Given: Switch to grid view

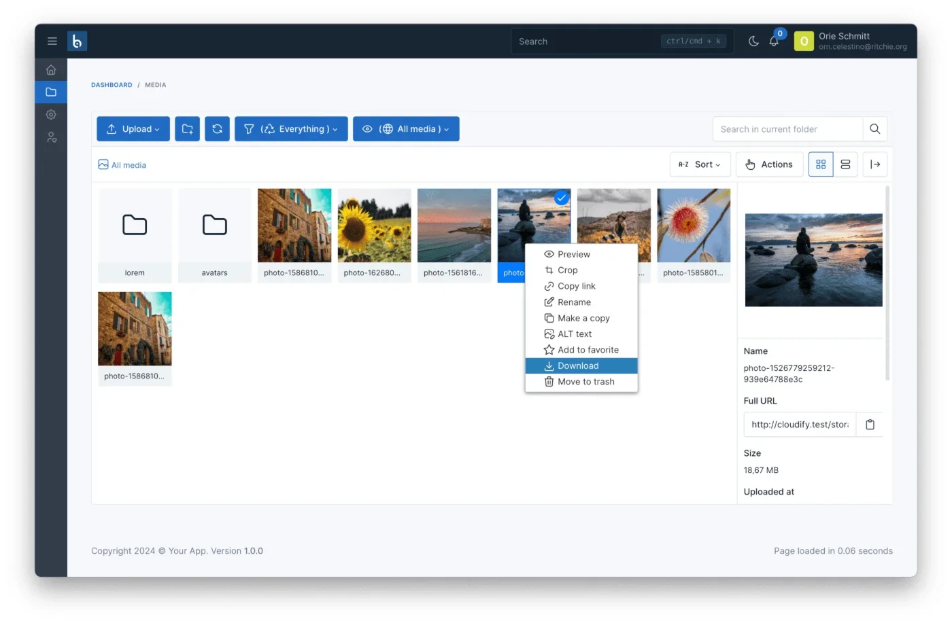Looking at the screenshot, I should tap(821, 164).
